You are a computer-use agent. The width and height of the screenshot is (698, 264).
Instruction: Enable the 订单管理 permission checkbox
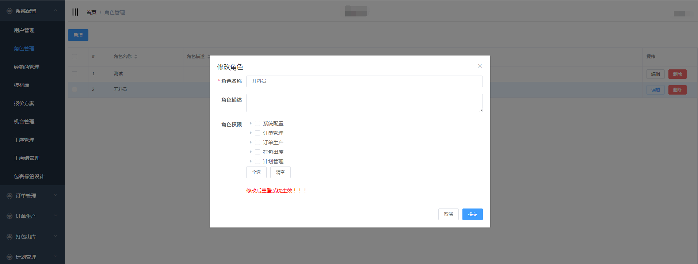(258, 133)
